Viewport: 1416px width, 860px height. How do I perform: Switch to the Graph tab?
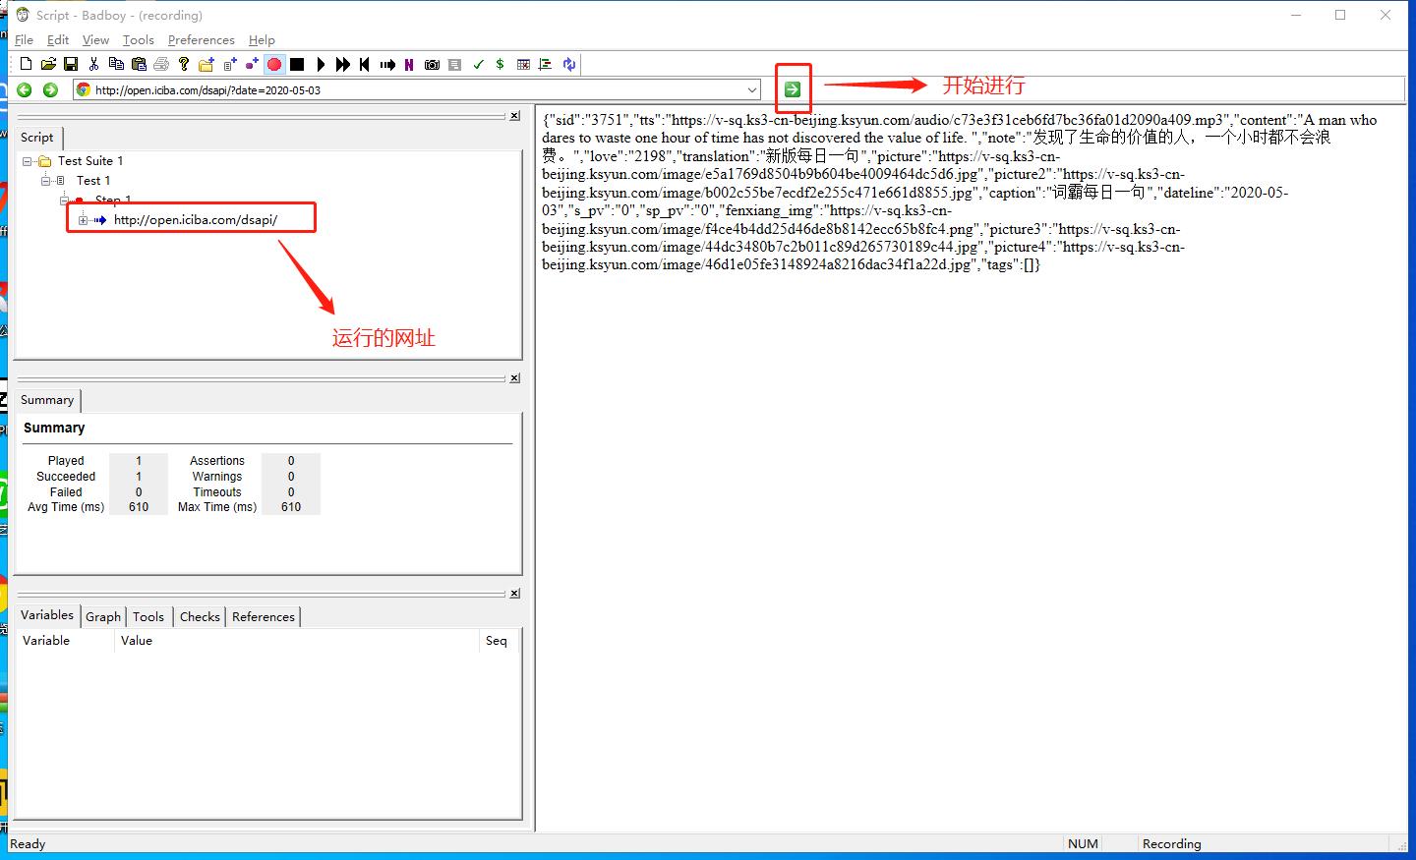(x=103, y=617)
